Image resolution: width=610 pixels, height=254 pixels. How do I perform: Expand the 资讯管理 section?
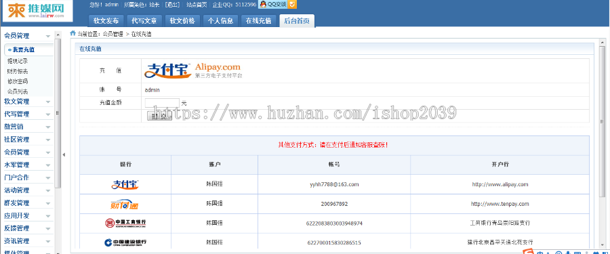(x=27, y=240)
